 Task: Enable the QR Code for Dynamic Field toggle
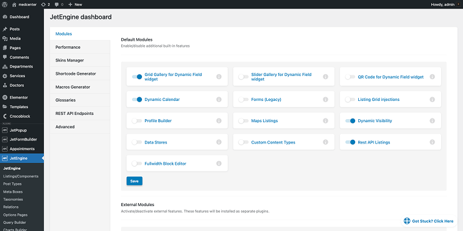350,77
